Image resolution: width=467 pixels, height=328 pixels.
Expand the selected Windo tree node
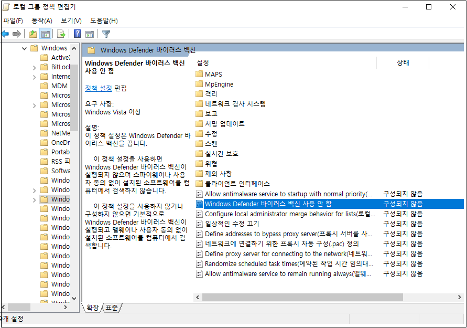pyautogui.click(x=34, y=200)
